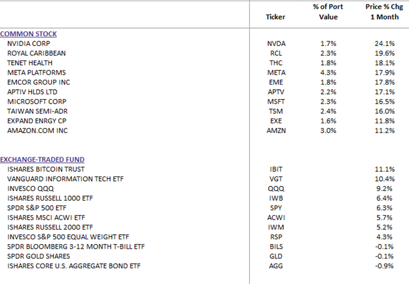The image size is (409, 284).
Task: Select the QQQ ticker cell
Action: click(x=276, y=188)
